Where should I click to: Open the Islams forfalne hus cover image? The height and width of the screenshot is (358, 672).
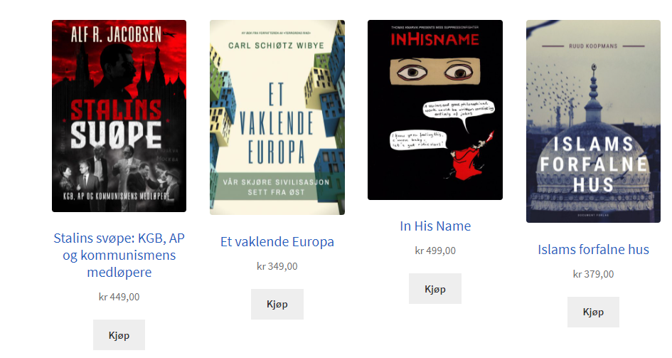(x=593, y=121)
